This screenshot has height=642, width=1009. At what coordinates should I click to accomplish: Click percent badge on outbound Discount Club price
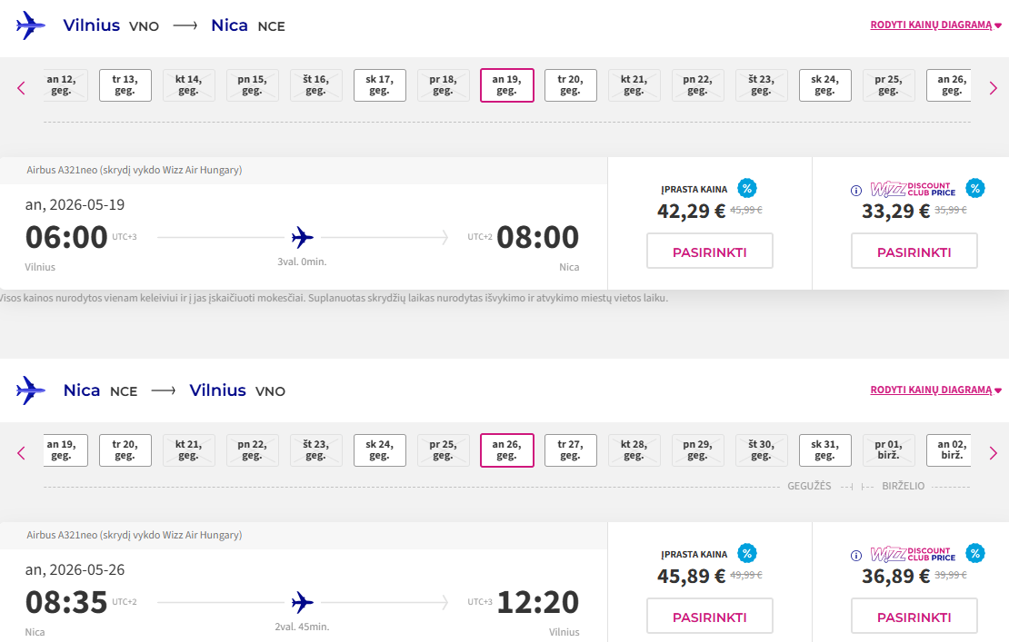coord(974,189)
